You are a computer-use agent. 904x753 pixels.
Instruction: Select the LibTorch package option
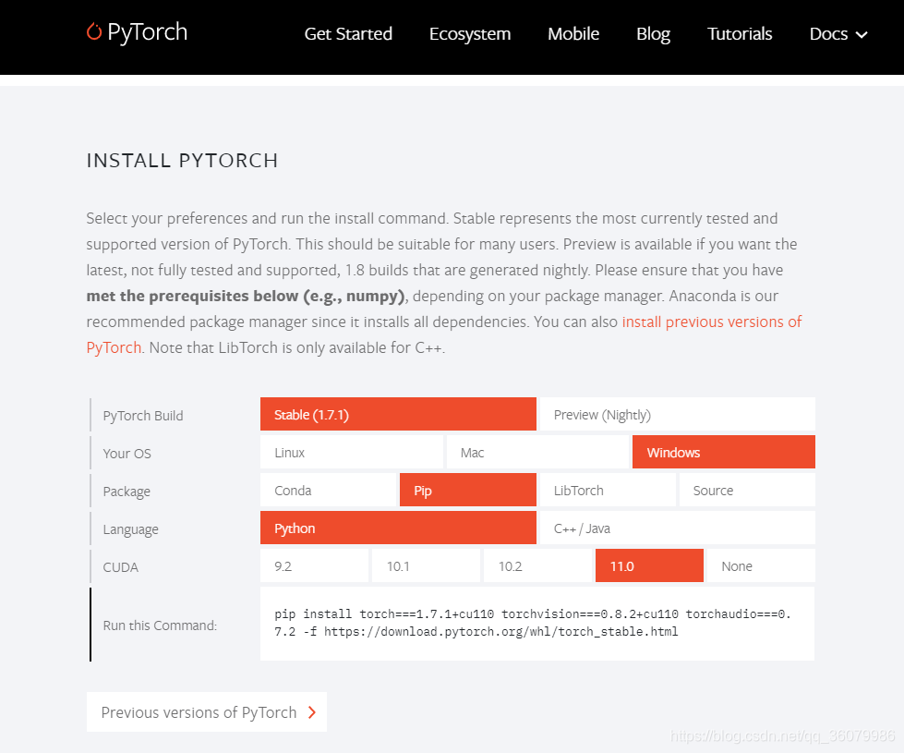tap(607, 490)
